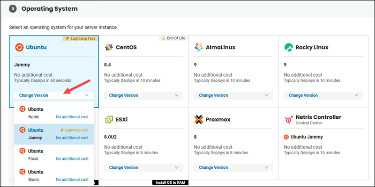Click the ESXi version 8.0U2 text
This screenshot has width=375, height=187.
click(x=110, y=137)
